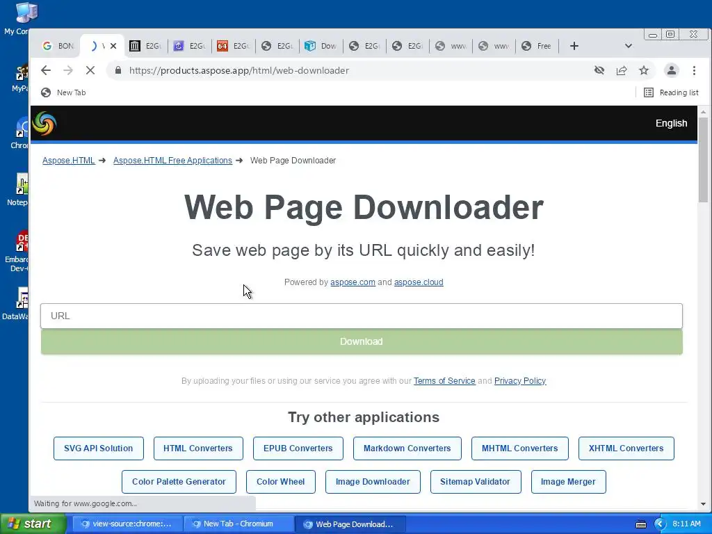Open HTML Converters application

tap(198, 448)
